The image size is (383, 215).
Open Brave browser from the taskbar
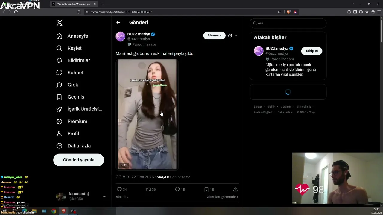[64, 211]
